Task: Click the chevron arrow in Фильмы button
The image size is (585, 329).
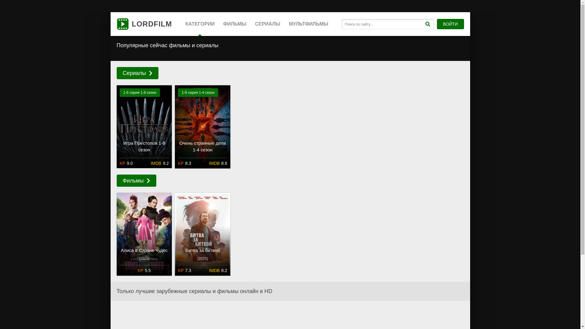Action: pyautogui.click(x=148, y=181)
